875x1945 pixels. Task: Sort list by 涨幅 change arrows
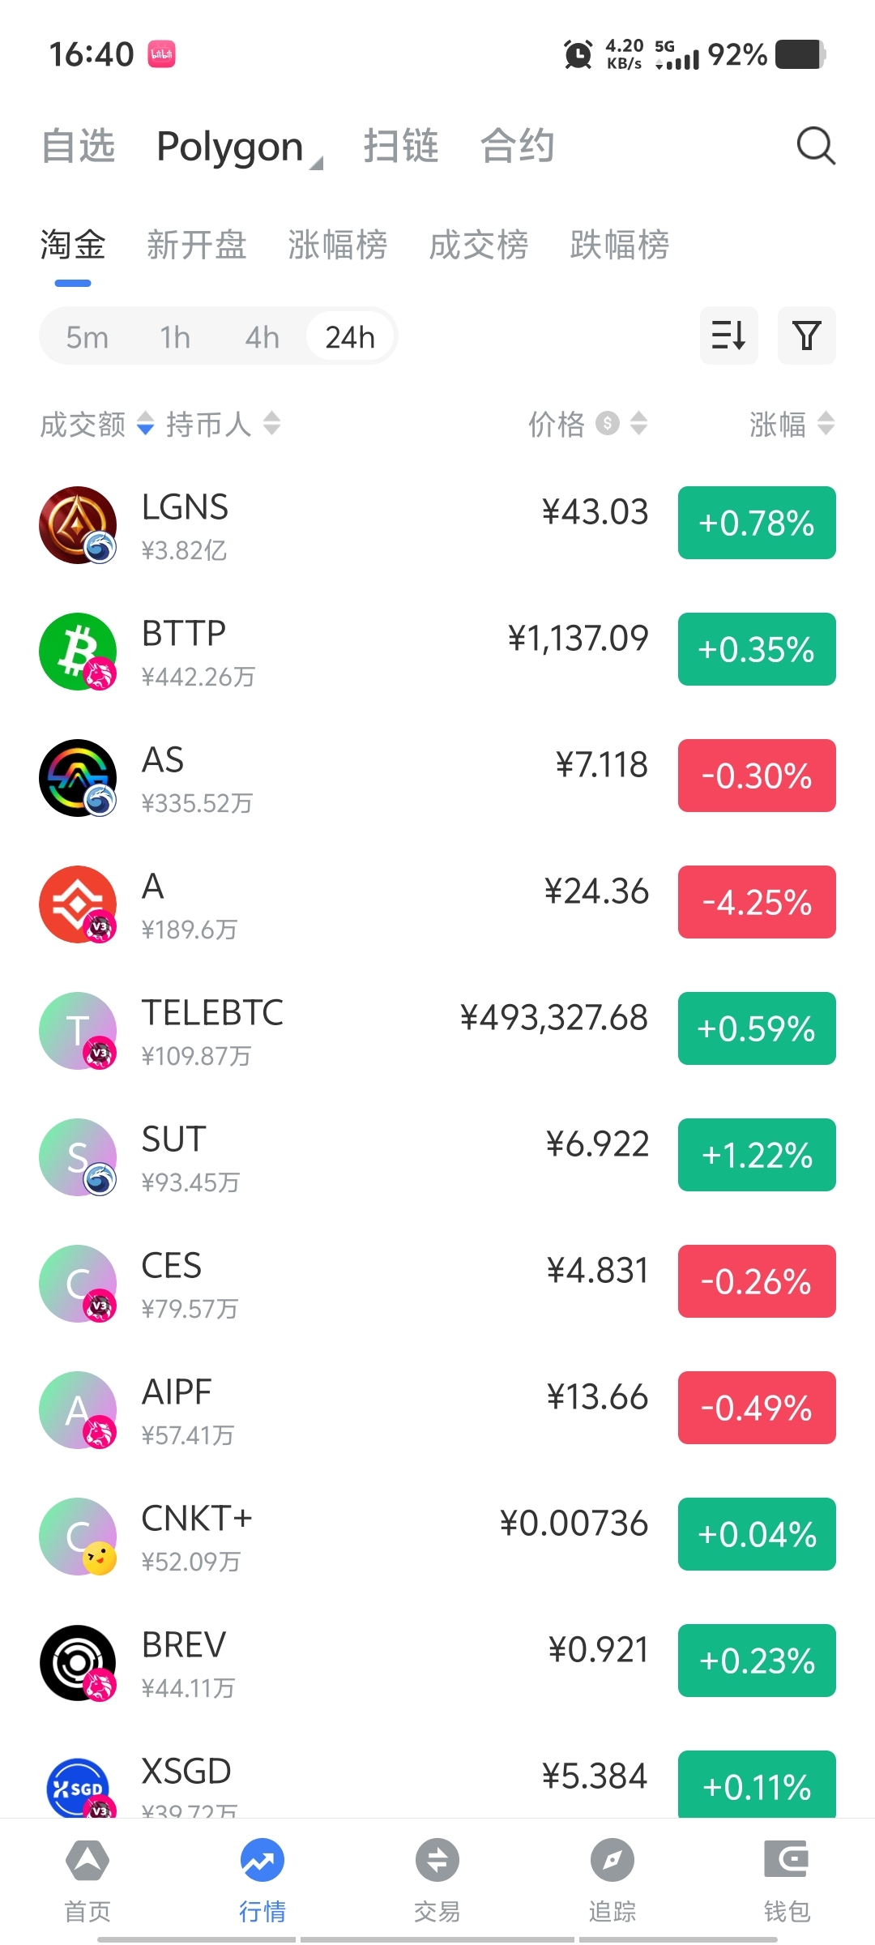click(826, 423)
